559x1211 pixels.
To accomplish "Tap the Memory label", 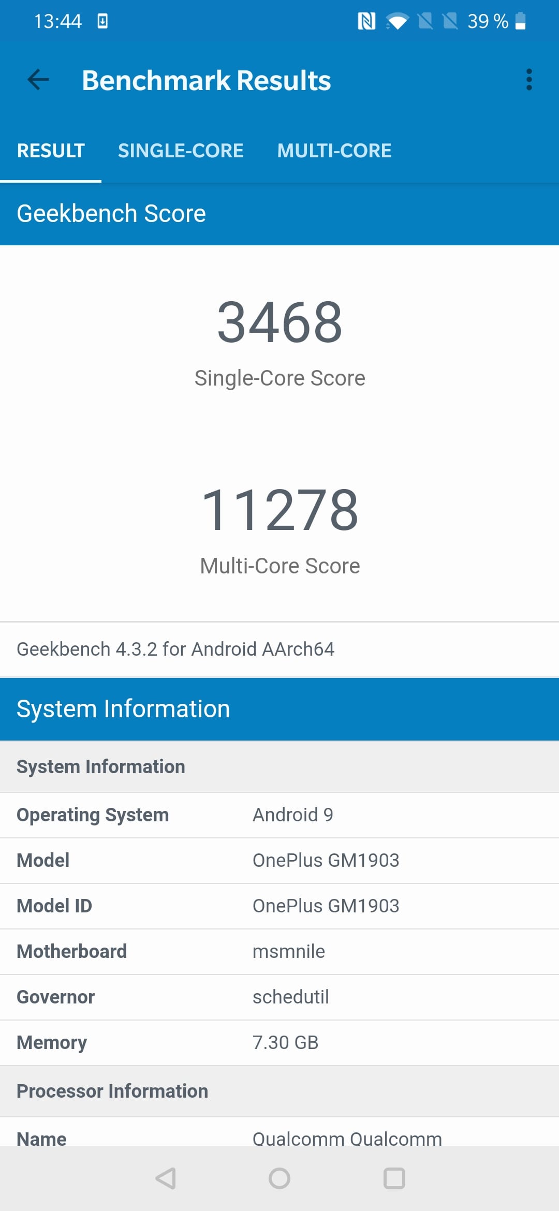I will 52,1043.
